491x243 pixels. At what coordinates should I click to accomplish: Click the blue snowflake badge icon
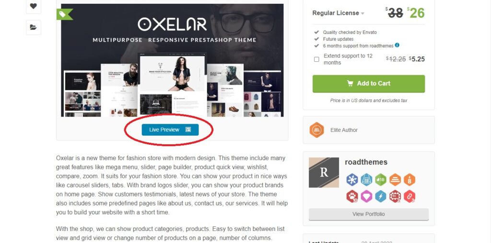point(352,180)
